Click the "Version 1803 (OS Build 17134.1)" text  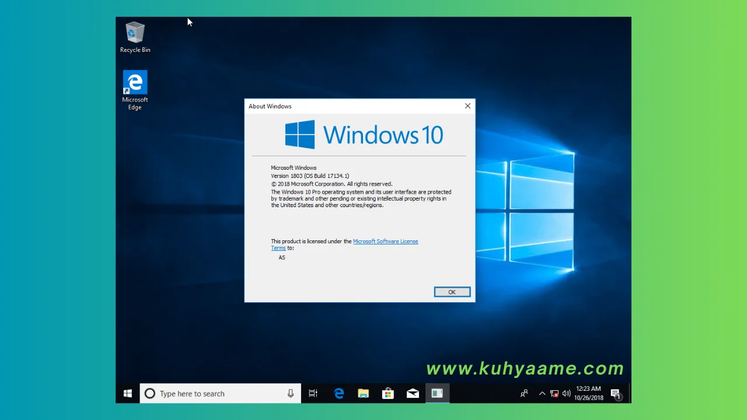click(x=310, y=176)
